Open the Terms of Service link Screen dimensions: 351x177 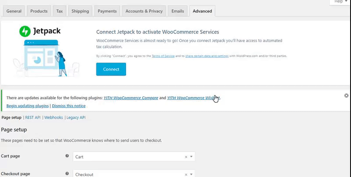coord(163,56)
